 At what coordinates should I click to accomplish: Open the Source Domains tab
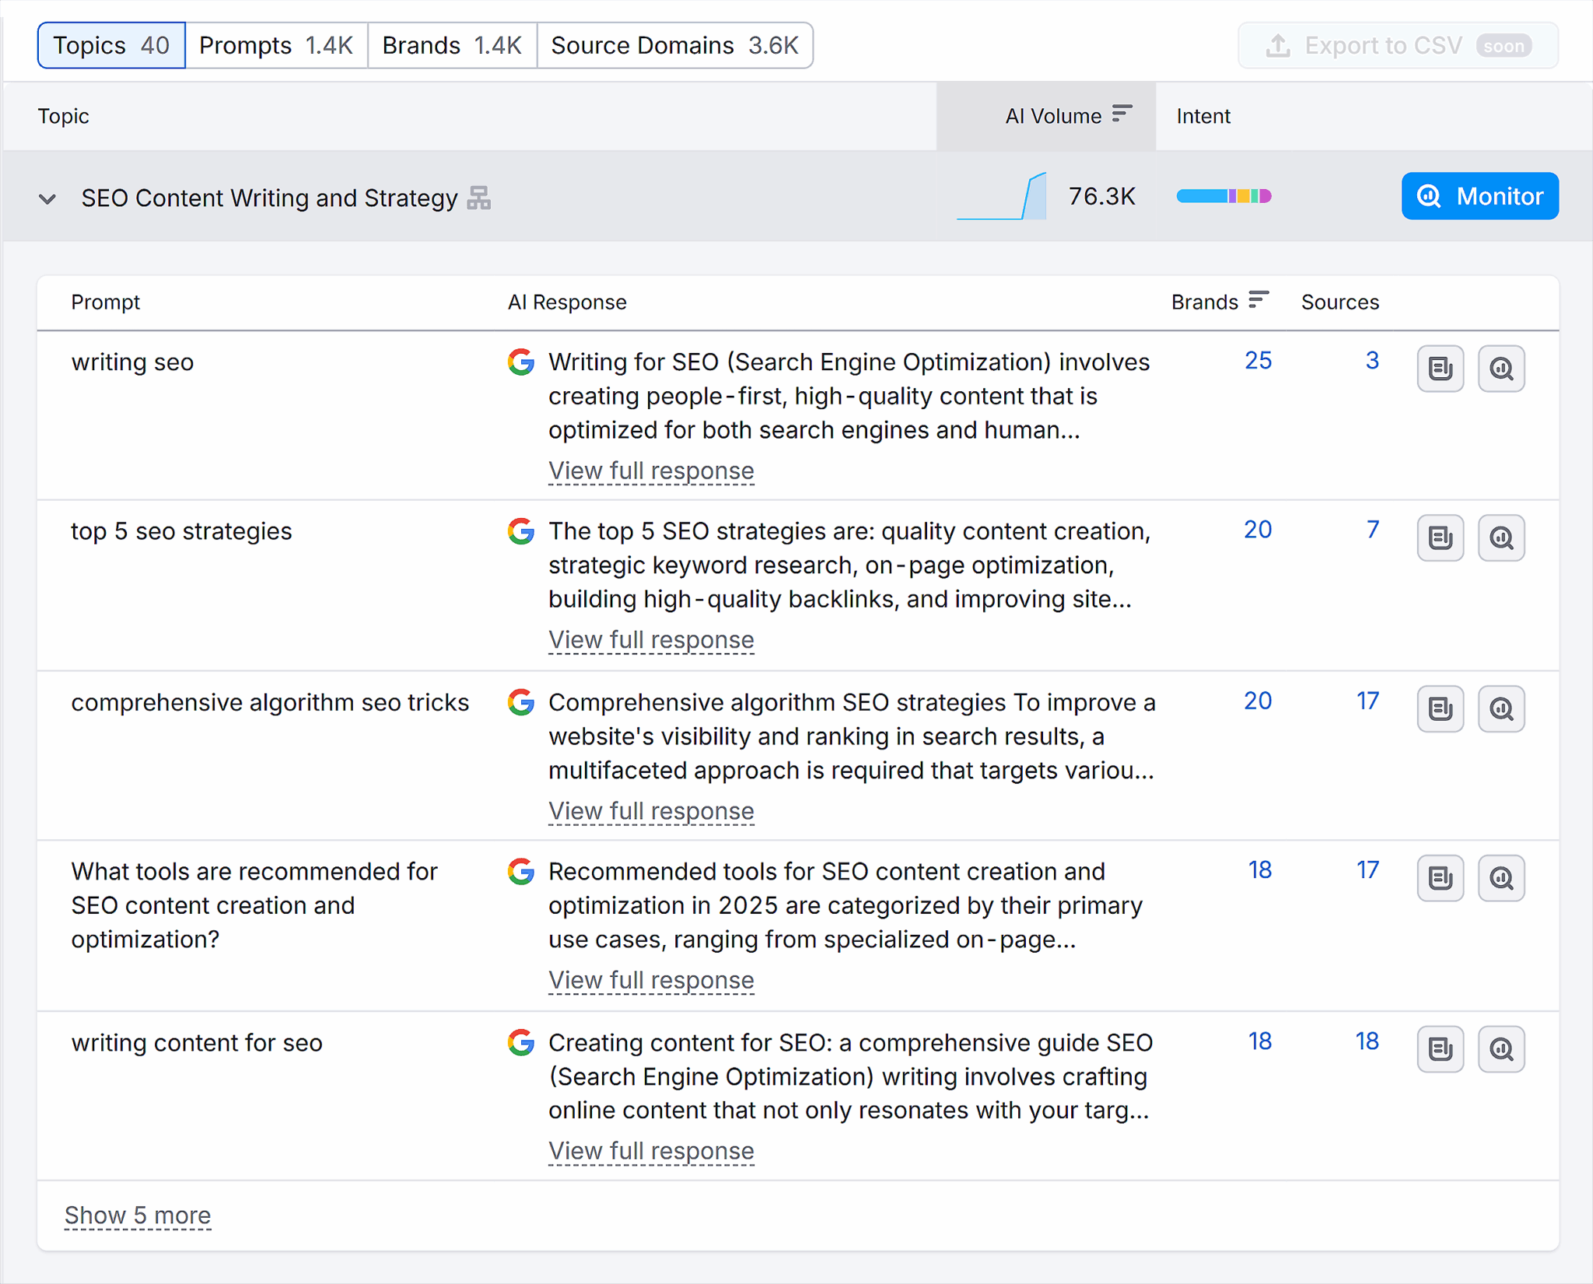coord(675,45)
